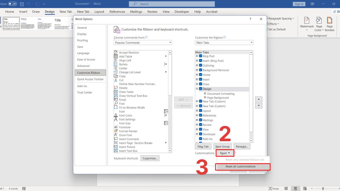The width and height of the screenshot is (340, 191).
Task: Click the help question mark icon
Action: (250, 19)
